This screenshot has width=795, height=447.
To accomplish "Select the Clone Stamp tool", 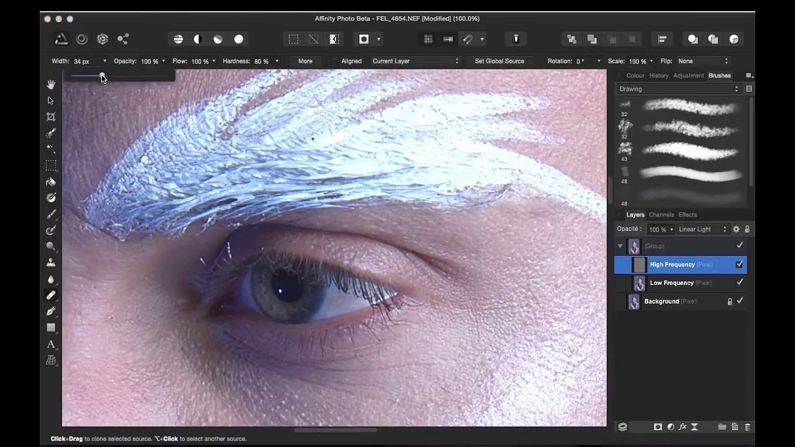I will 51,263.
